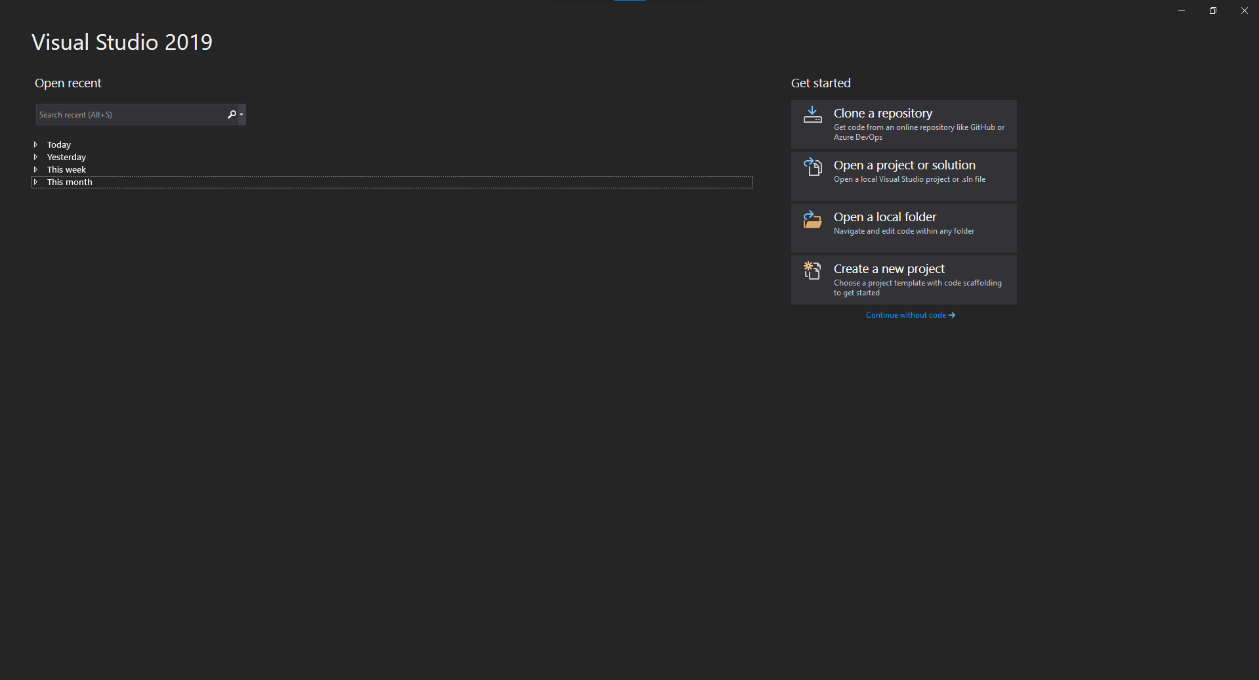The width and height of the screenshot is (1259, 680).
Task: Expand the This week group arrow
Action: tap(35, 169)
